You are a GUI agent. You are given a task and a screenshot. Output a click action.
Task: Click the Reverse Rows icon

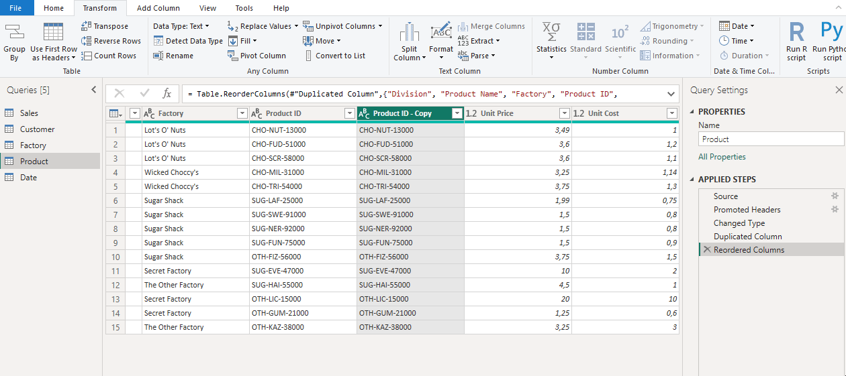[86, 41]
